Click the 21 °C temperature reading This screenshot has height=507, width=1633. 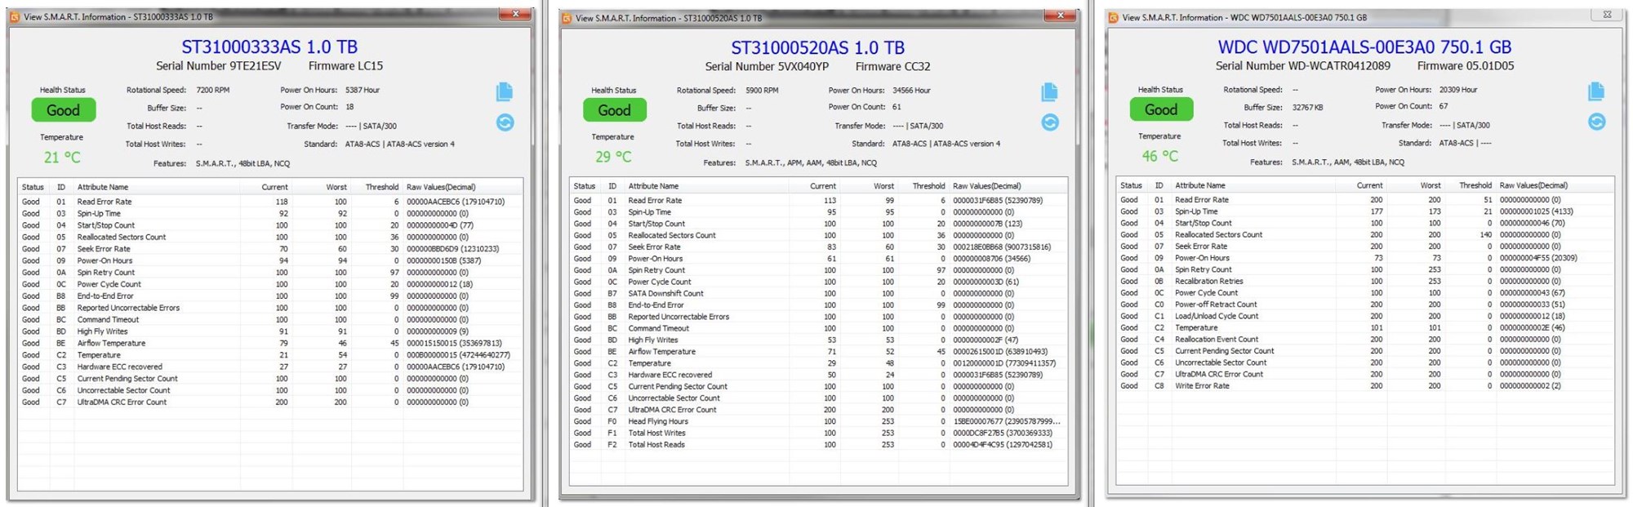click(62, 158)
